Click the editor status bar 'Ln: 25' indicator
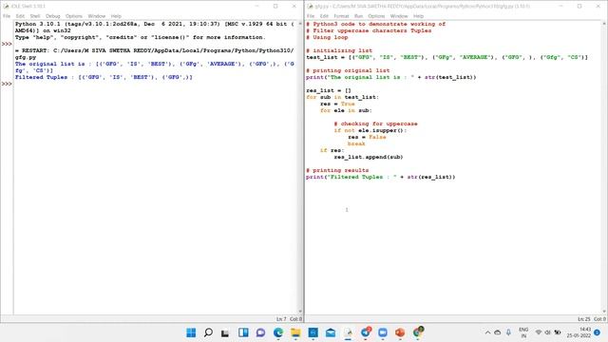This screenshot has width=608, height=342. [x=584, y=319]
